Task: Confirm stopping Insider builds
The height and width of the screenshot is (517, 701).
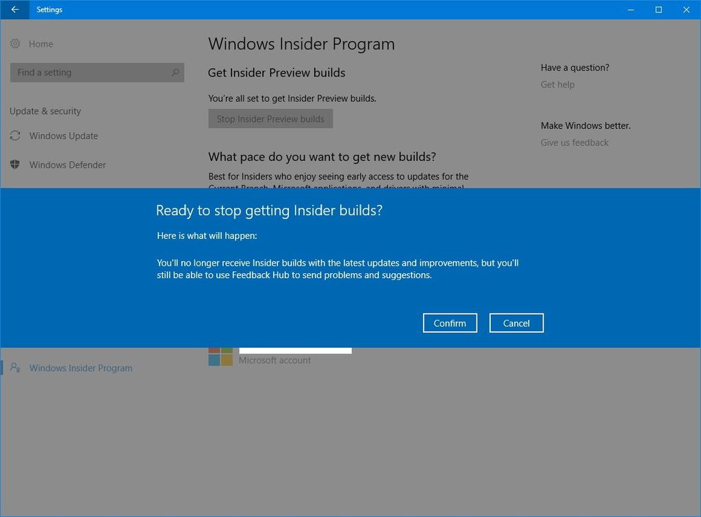Action: click(x=450, y=323)
